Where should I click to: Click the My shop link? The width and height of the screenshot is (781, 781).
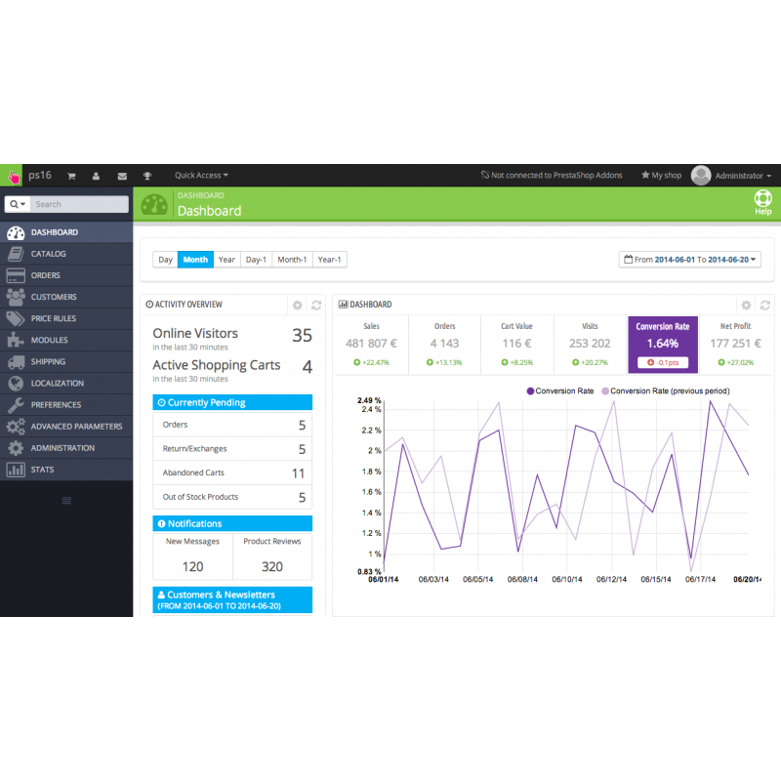(661, 175)
